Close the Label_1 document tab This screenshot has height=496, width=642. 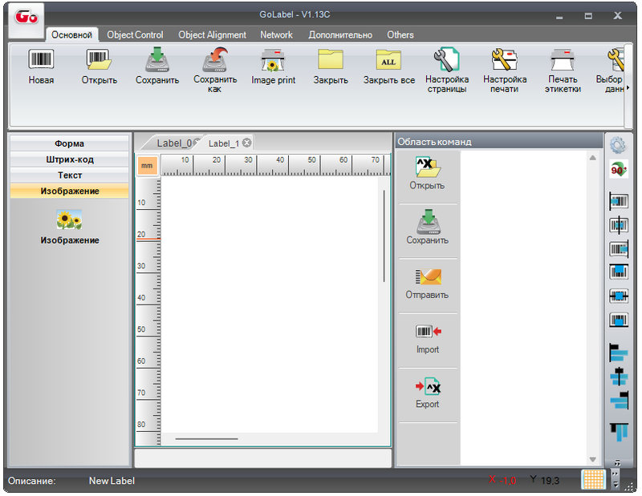pos(247,143)
